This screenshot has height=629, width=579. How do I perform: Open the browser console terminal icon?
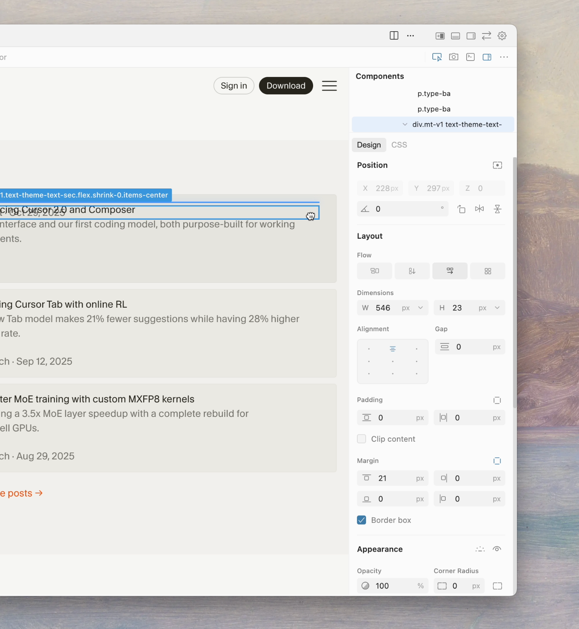470,57
